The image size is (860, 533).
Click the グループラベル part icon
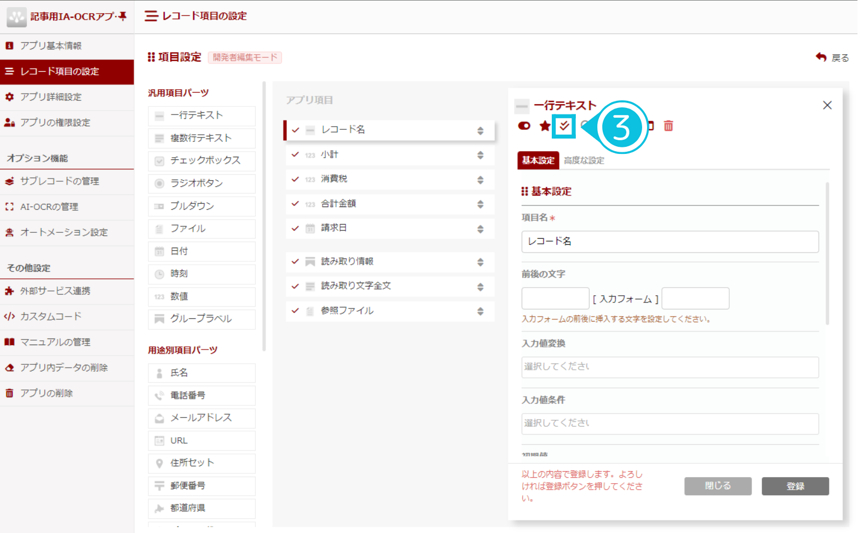pyautogui.click(x=159, y=319)
